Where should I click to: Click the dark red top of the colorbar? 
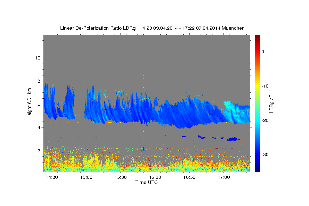click(257, 37)
